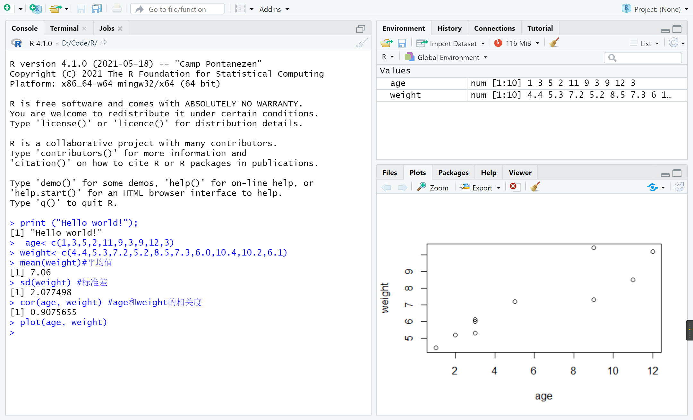
Task: Select the Environment tab
Action: pos(404,28)
